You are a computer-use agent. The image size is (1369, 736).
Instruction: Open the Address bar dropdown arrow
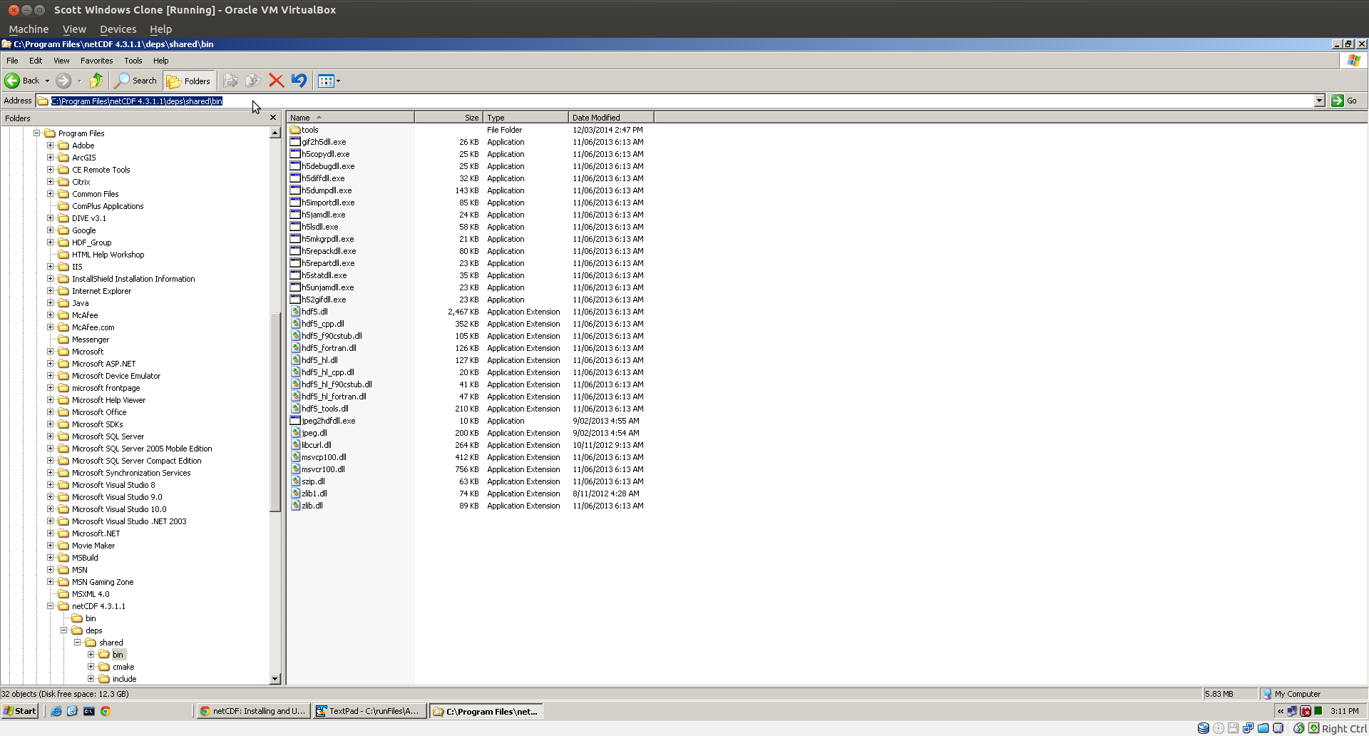(1319, 101)
